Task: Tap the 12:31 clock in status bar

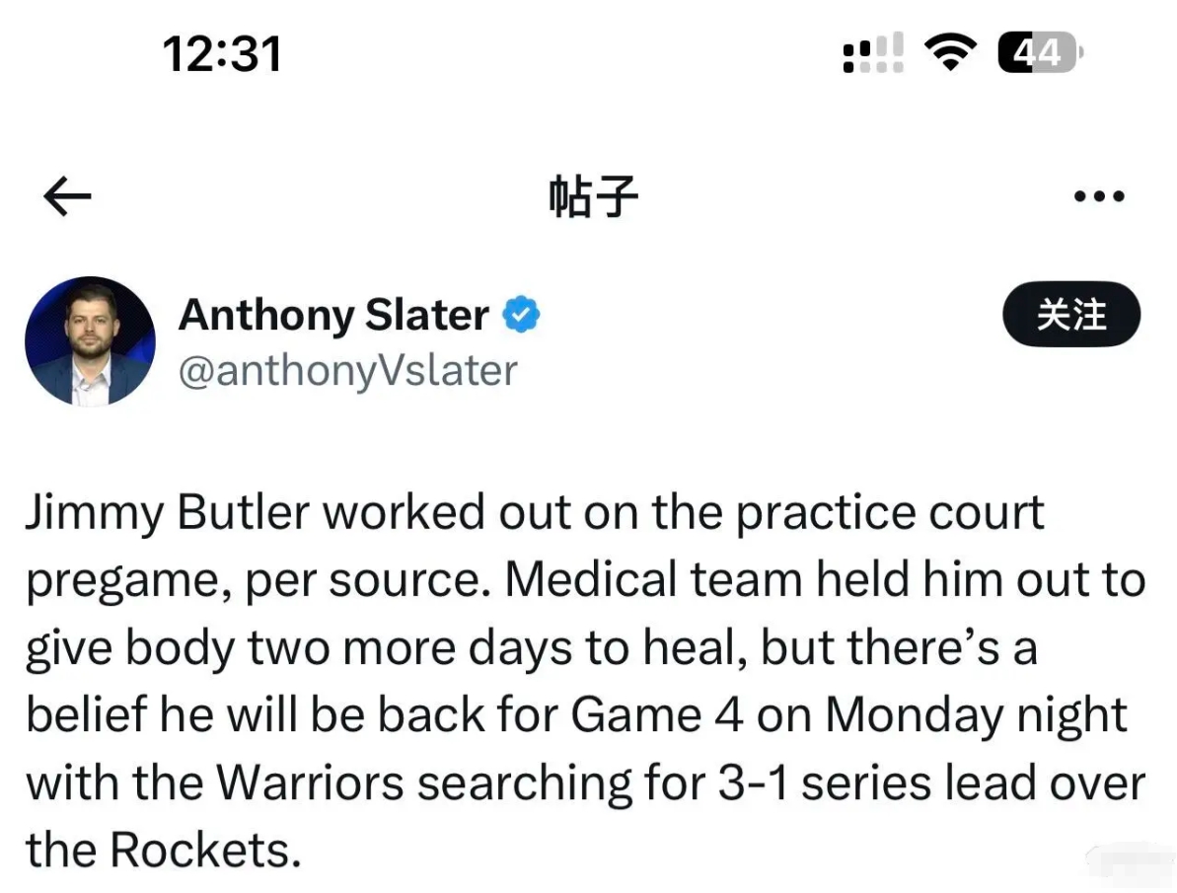Action: 222,54
